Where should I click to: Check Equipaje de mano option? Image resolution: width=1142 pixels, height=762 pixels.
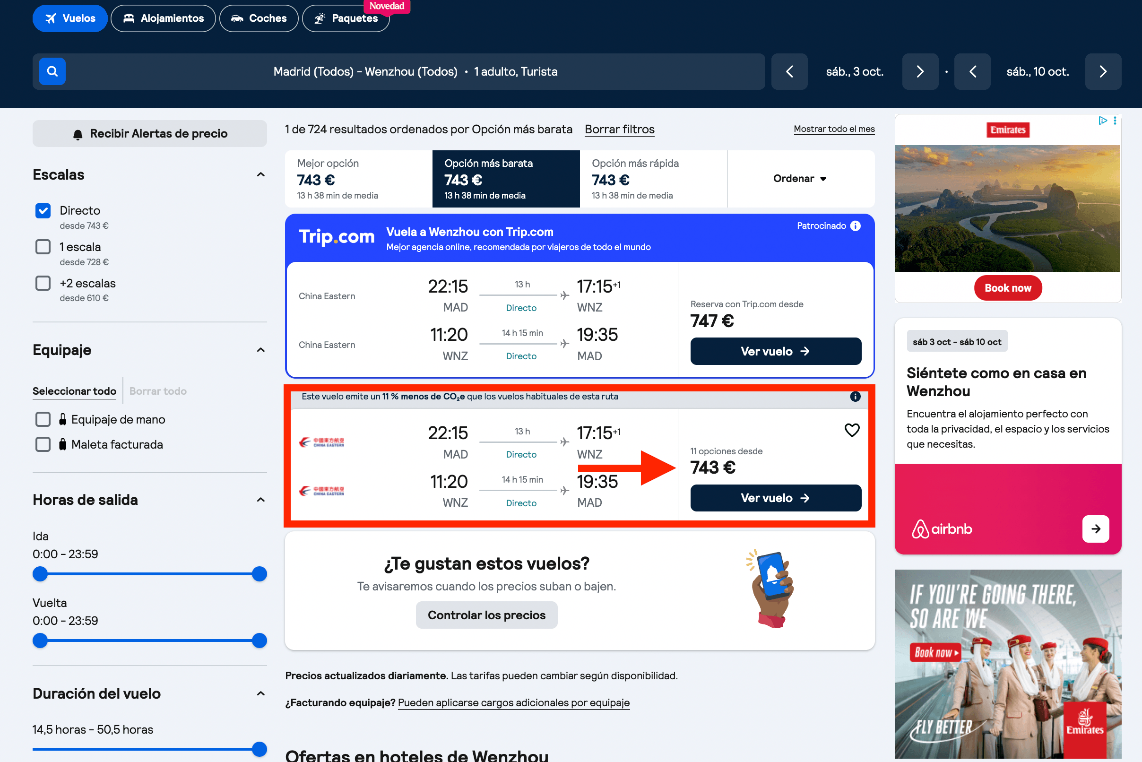pyautogui.click(x=43, y=419)
